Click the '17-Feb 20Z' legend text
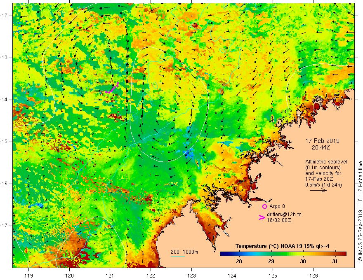Viewport: 363px width, 280px height. click(x=319, y=179)
